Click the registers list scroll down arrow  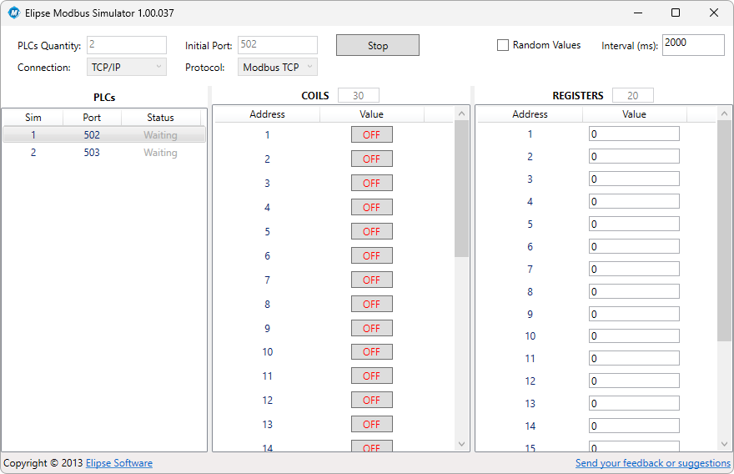coord(724,444)
